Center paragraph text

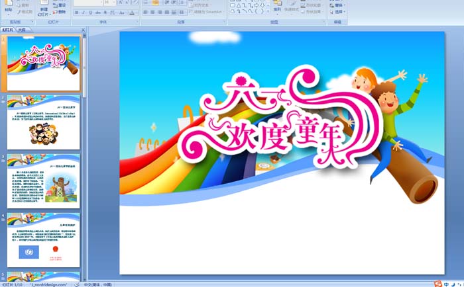tap(152, 13)
